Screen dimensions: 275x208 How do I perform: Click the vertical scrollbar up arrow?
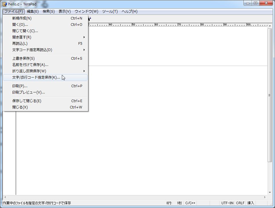[270, 26]
